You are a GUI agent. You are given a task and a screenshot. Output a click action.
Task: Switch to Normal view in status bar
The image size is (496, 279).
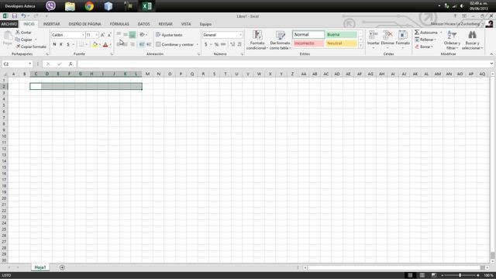[410, 275]
